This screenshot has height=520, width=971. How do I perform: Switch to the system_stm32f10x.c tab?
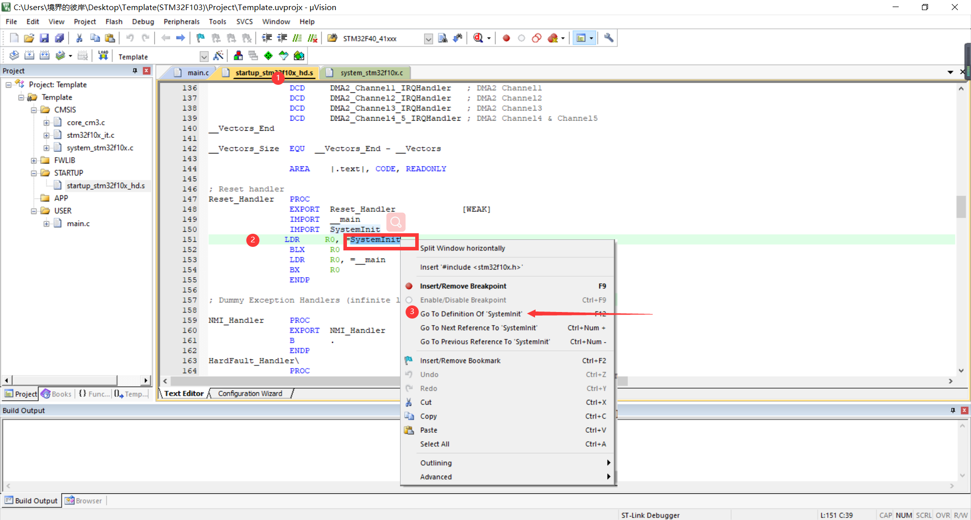click(367, 73)
